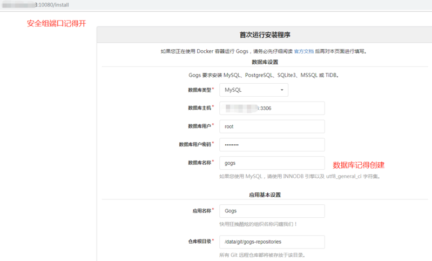432x261 pixels.
Task: Click the 仓库根目录 label
Action: (199, 242)
